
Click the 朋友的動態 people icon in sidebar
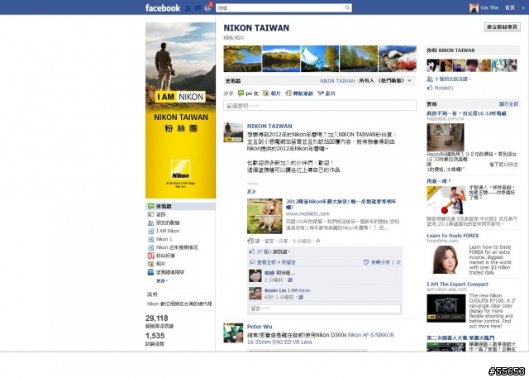pos(150,222)
